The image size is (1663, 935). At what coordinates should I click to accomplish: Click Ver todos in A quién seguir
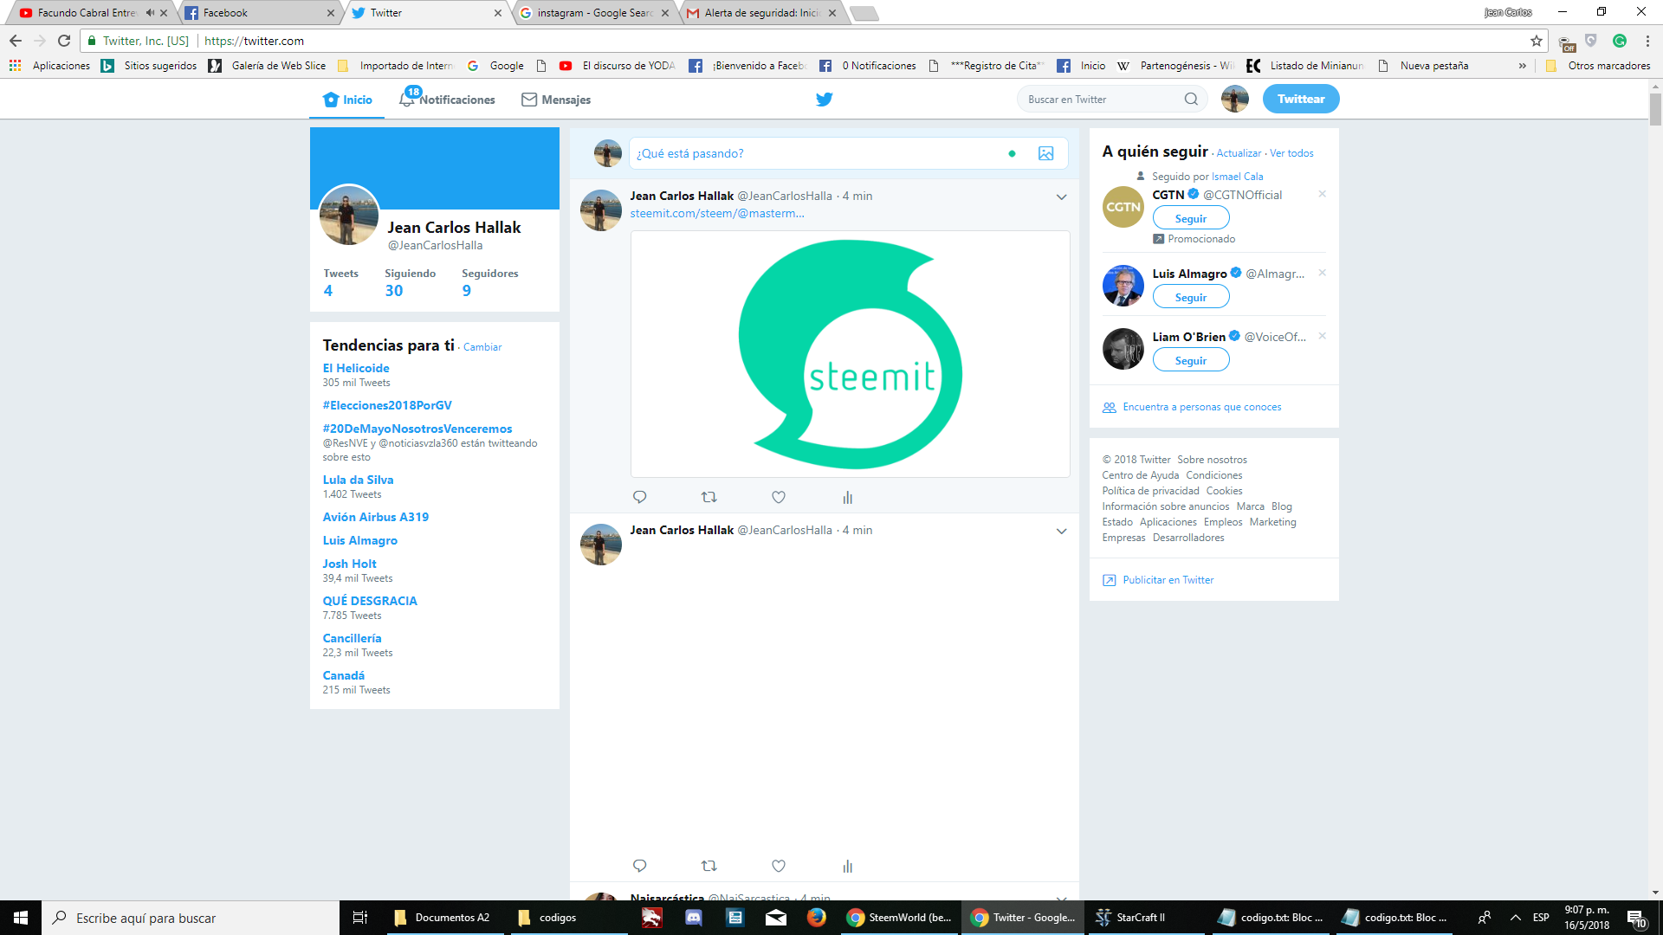click(x=1291, y=153)
